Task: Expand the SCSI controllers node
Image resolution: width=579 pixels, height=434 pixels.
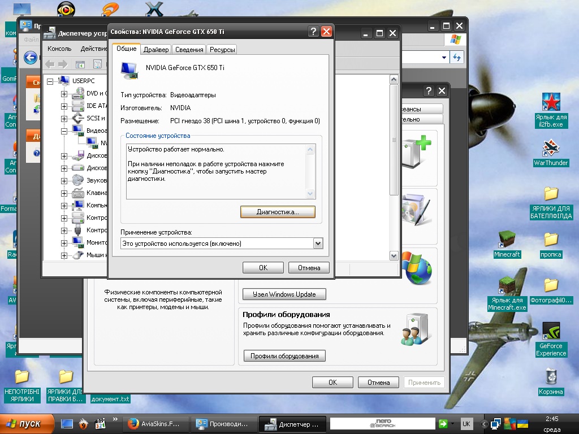Action: (64, 119)
